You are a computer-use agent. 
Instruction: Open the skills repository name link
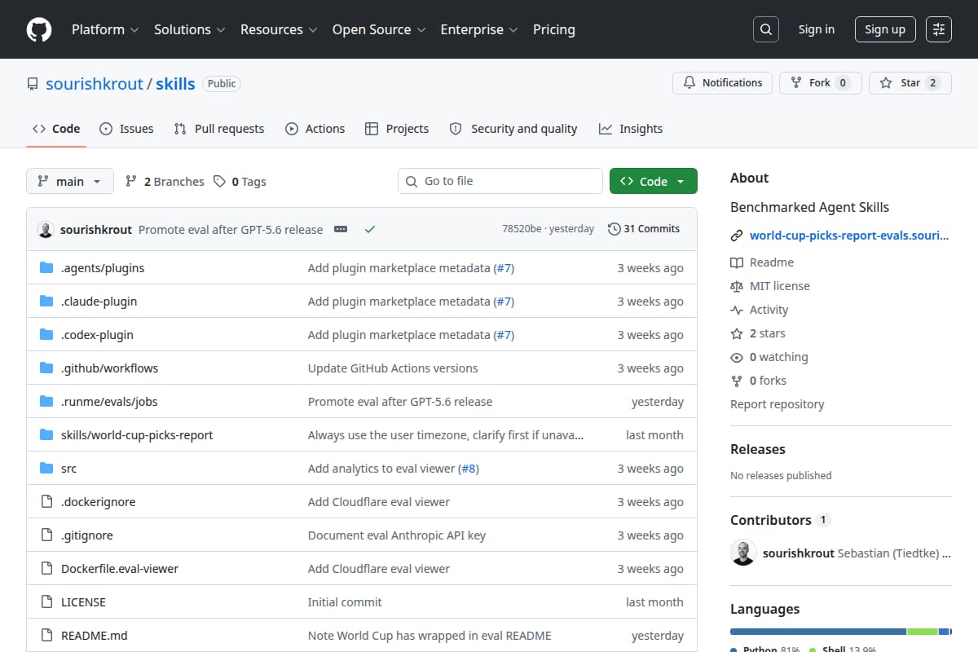click(175, 84)
